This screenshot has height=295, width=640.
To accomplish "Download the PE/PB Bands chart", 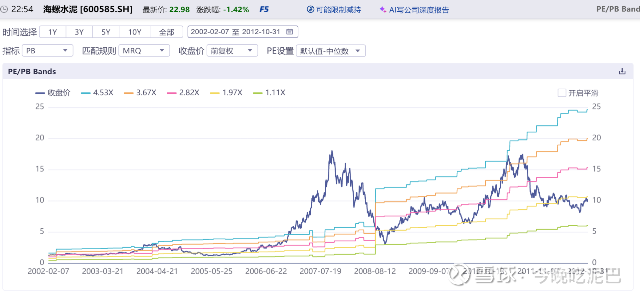I will click(622, 71).
